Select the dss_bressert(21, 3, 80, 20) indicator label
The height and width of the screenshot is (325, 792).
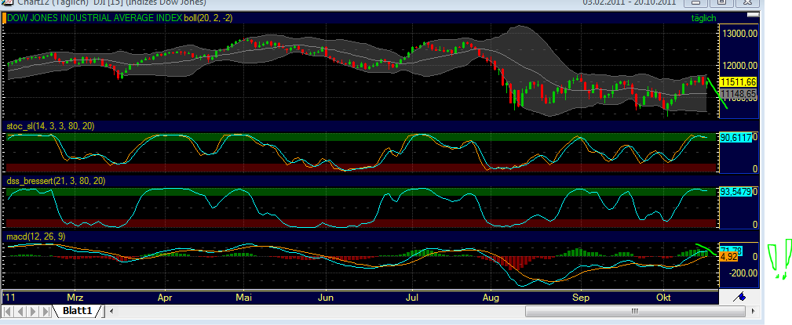pyautogui.click(x=55, y=180)
